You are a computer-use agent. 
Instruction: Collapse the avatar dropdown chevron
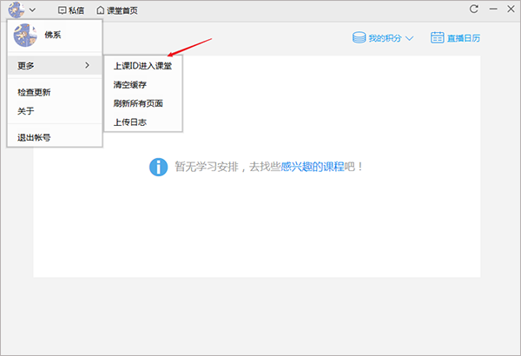[32, 10]
